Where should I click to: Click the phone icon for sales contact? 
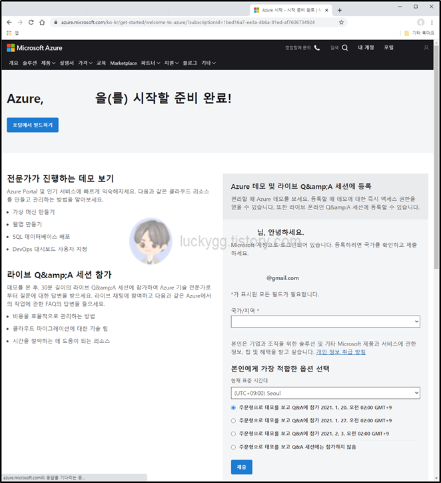pos(317,48)
